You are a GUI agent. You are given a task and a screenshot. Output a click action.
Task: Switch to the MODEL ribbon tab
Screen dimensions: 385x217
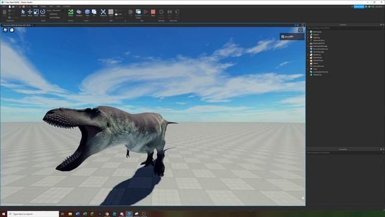click(x=43, y=7)
